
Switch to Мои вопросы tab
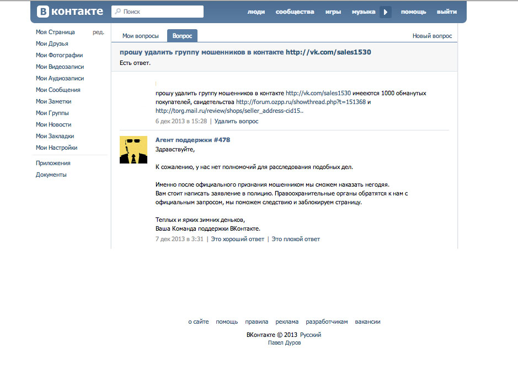click(x=141, y=36)
